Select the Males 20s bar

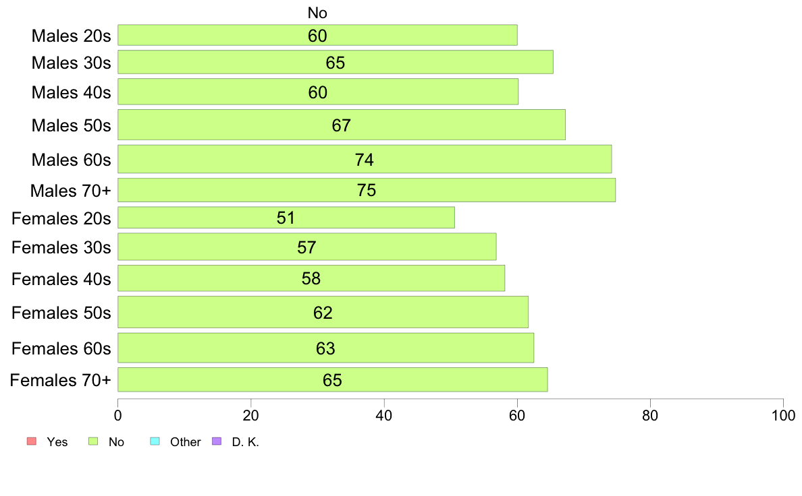coord(318,35)
